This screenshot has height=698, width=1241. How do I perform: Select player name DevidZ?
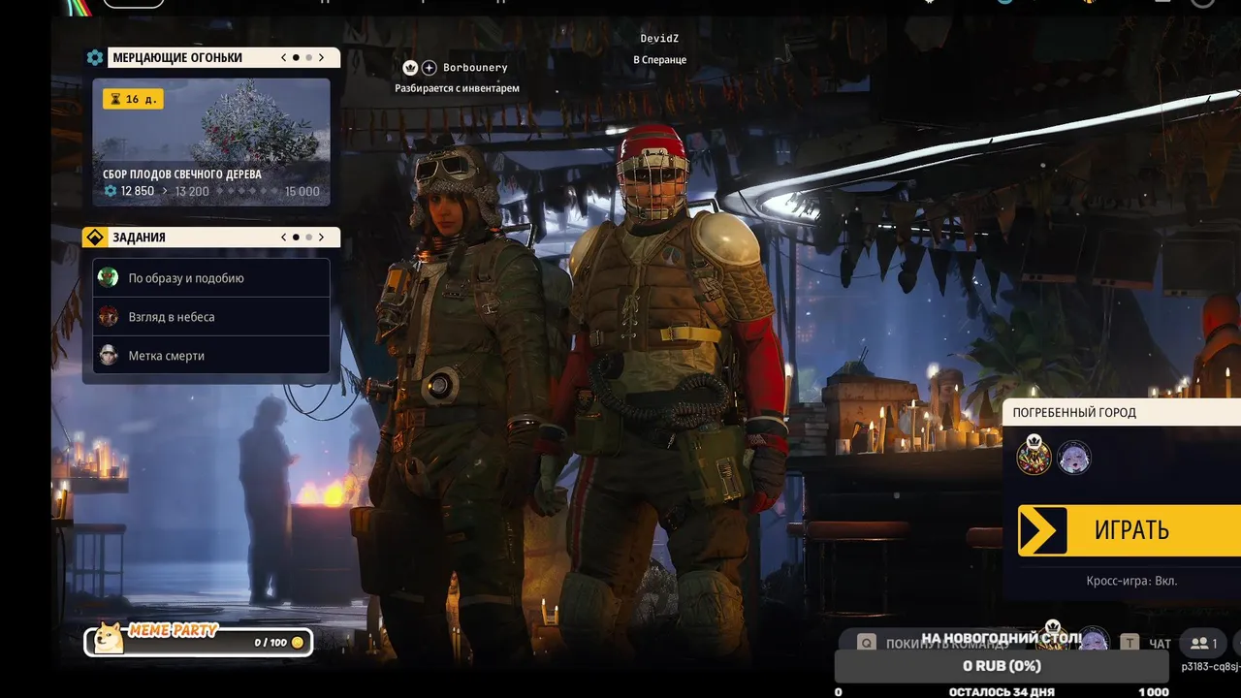tap(659, 39)
